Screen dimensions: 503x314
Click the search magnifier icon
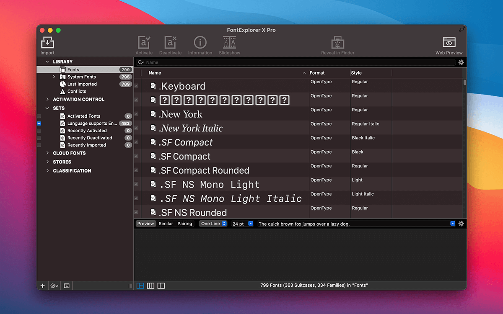click(140, 62)
